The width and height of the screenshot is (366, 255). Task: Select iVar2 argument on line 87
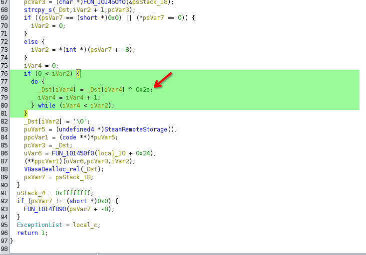click(x=120, y=161)
